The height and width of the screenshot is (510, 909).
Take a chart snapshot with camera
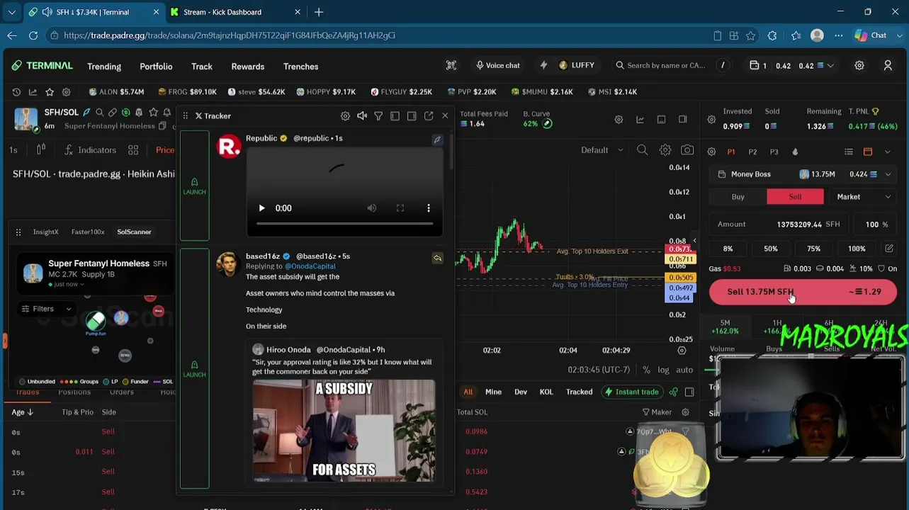pos(687,150)
